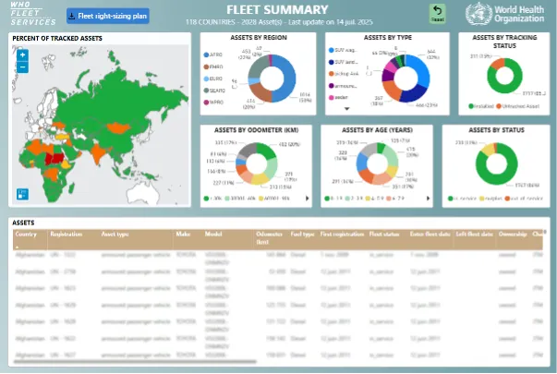
Task: Click the orange segment of the tracking status donut
Action: [497, 63]
